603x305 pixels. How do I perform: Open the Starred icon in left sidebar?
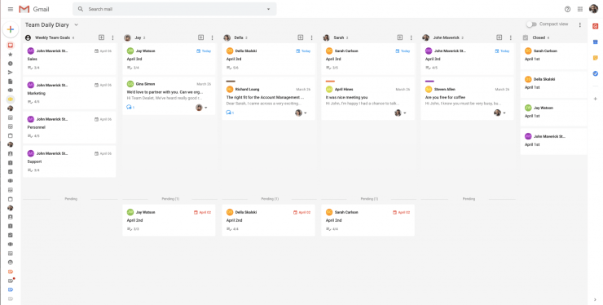(x=11, y=55)
